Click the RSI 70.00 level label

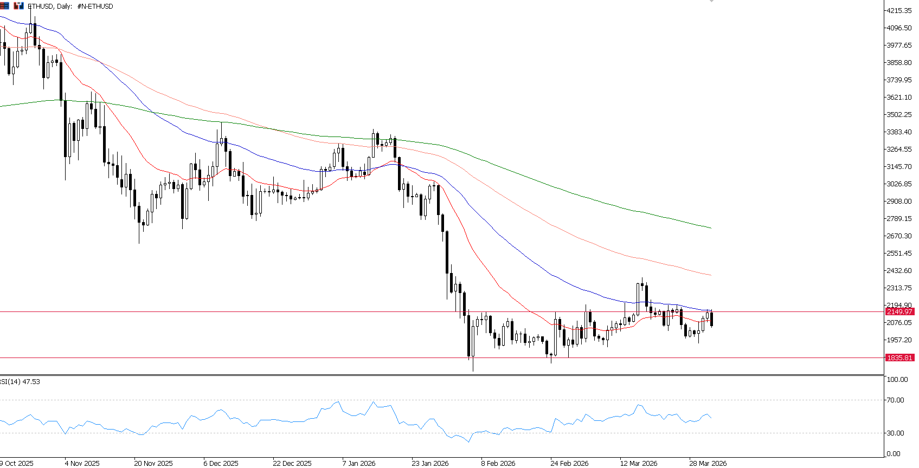click(x=896, y=400)
